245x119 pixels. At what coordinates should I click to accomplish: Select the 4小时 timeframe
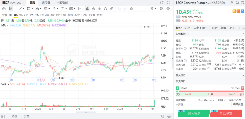[99, 15]
